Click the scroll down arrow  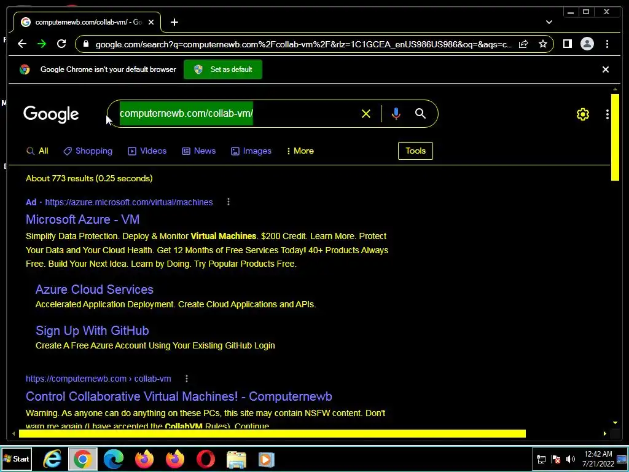coord(615,423)
